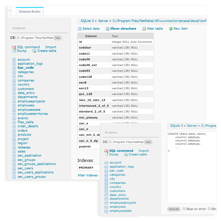This screenshot has width=221, height=221.
Task: Toggle the partially visible Sho checkbox
Action: point(209,208)
